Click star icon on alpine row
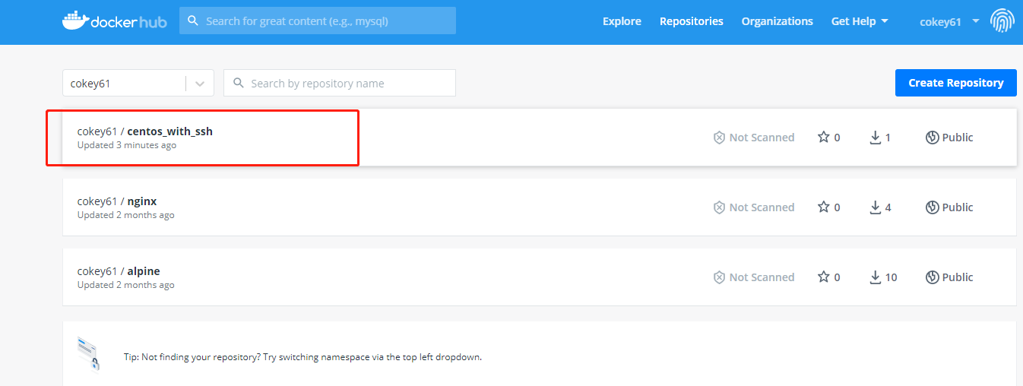Viewport: 1023px width, 386px height. click(823, 277)
